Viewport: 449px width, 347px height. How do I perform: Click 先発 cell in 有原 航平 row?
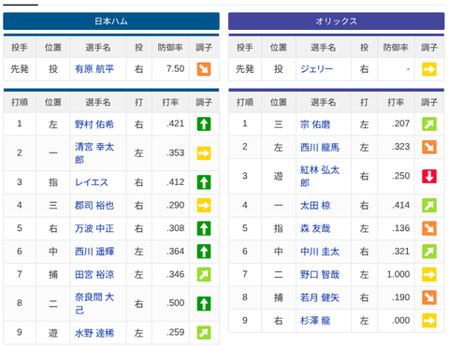[x=20, y=68]
